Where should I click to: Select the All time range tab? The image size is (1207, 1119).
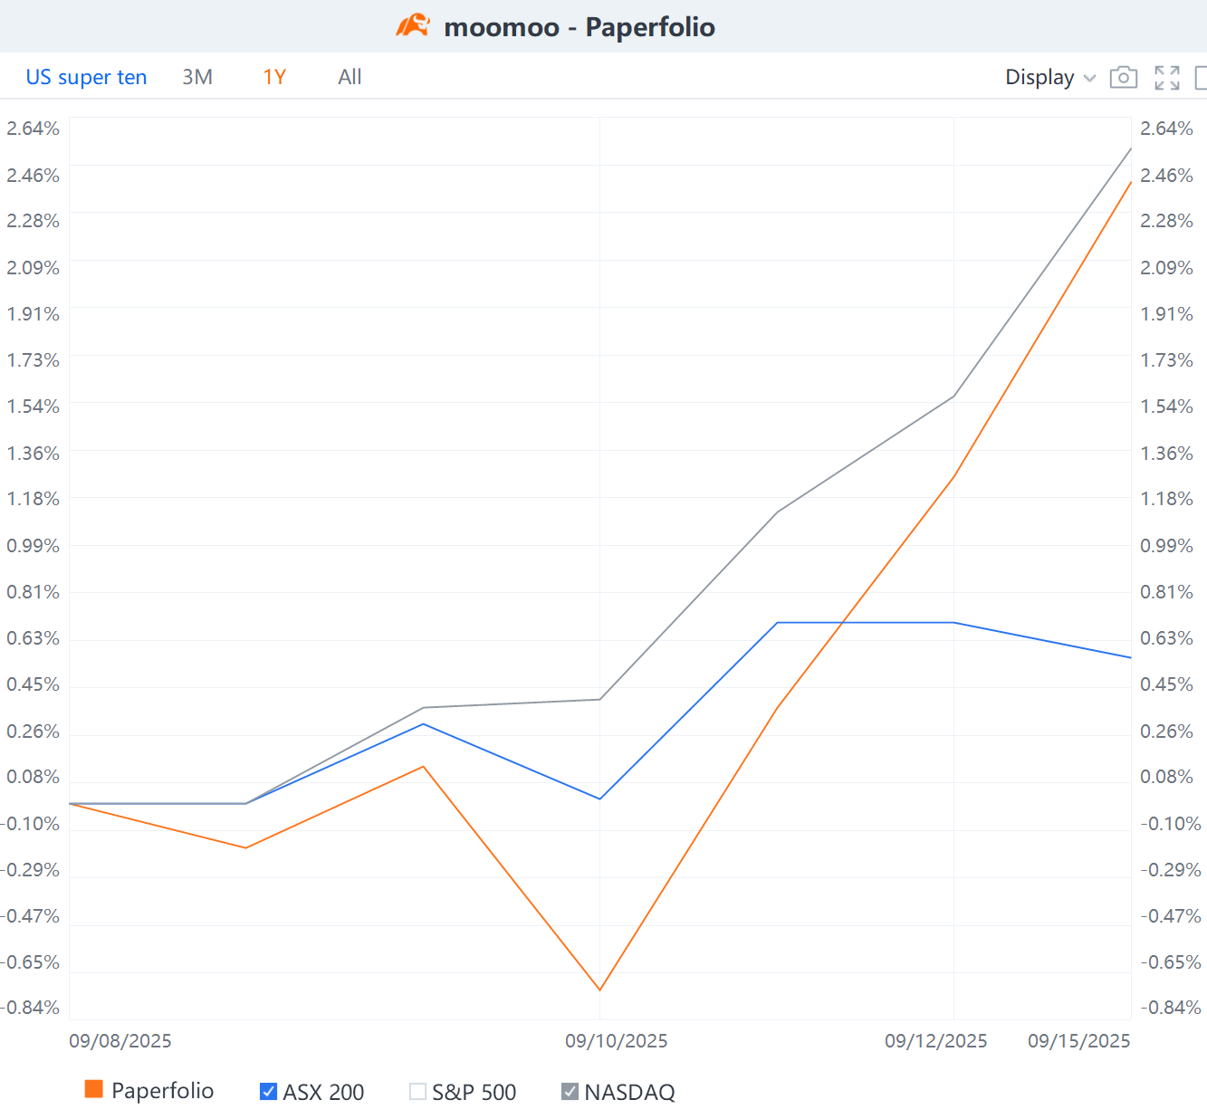(x=350, y=78)
